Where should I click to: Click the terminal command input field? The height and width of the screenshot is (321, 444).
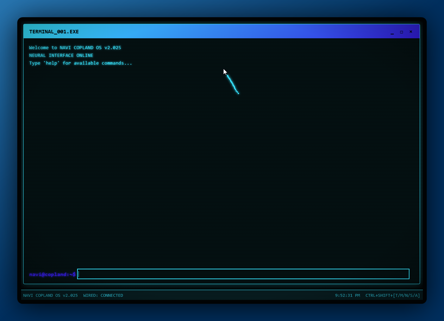(243, 274)
